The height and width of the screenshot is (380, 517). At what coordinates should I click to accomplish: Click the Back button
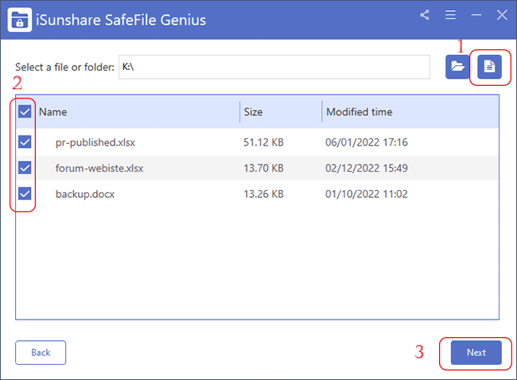click(41, 353)
